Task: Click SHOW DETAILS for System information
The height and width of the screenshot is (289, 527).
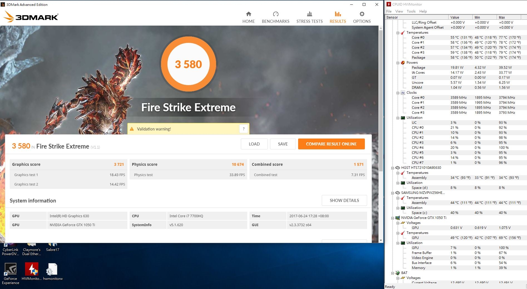Action: pyautogui.click(x=344, y=200)
